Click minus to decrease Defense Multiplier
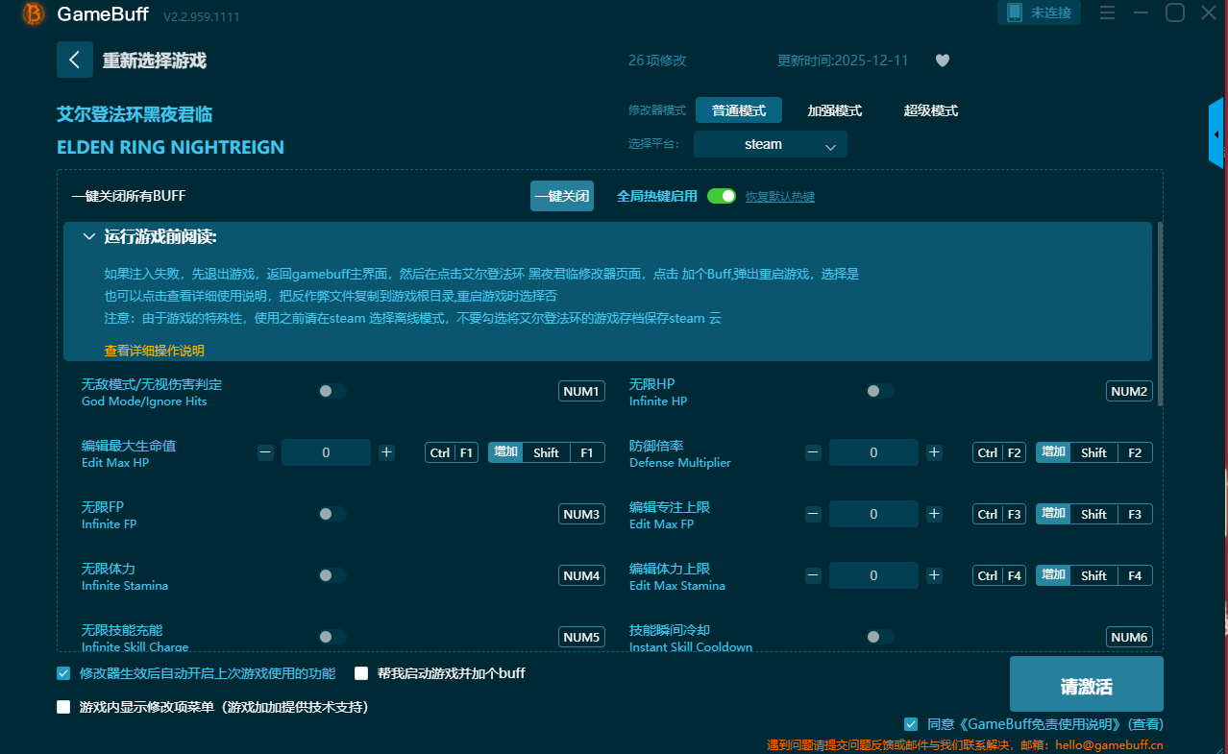1228x754 pixels. 813,452
